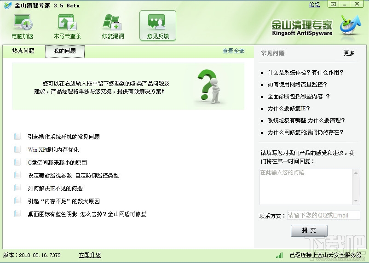The image size is (369, 263).
Task: Open the 查看全部 link
Action: coord(233,51)
